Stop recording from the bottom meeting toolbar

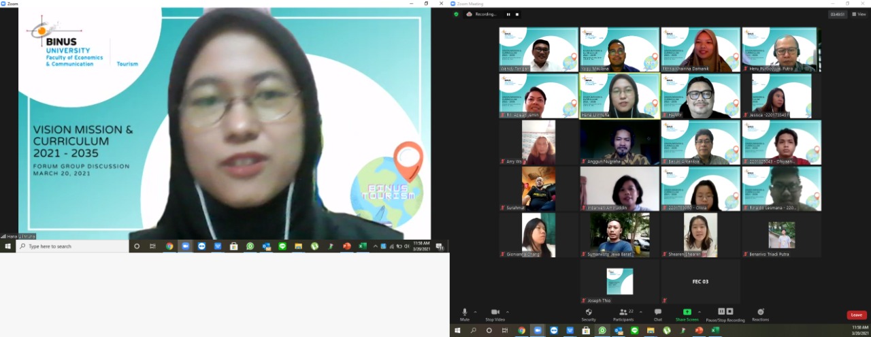729,311
